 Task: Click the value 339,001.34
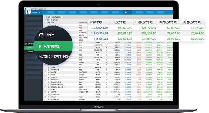coord(125,39)
